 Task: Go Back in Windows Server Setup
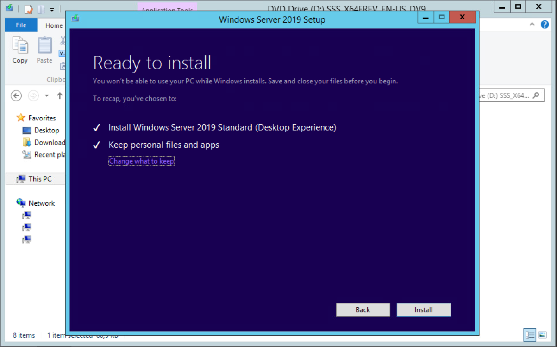tap(363, 310)
